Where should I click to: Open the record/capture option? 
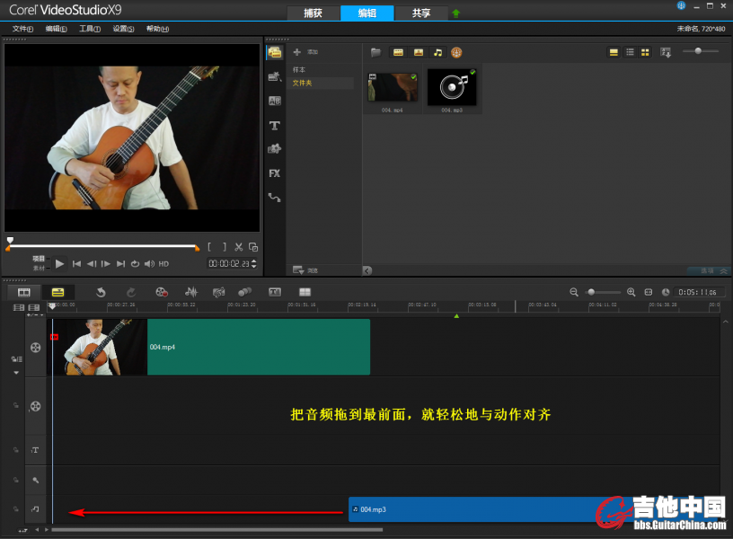pos(162,292)
